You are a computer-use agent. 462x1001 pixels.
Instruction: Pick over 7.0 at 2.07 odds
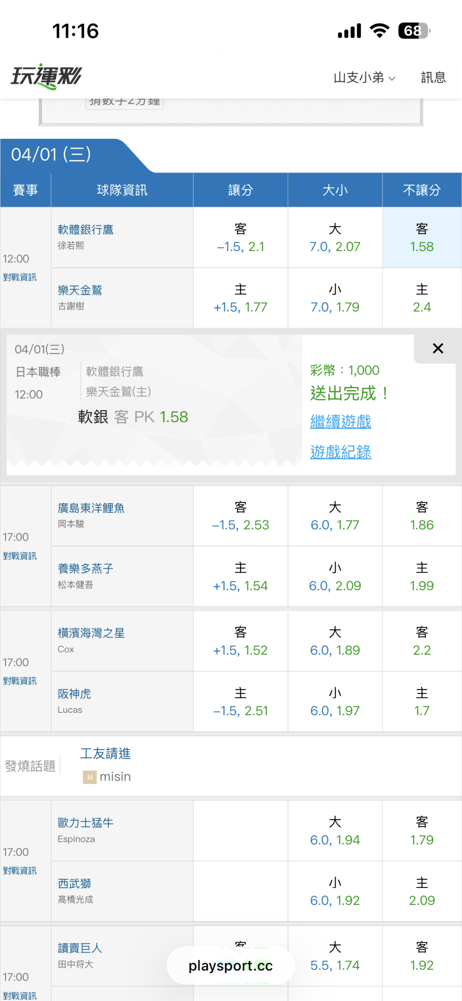[x=335, y=238]
